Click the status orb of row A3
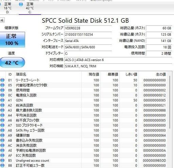This screenshot has height=168, width=174. pyautogui.click(x=2, y=110)
